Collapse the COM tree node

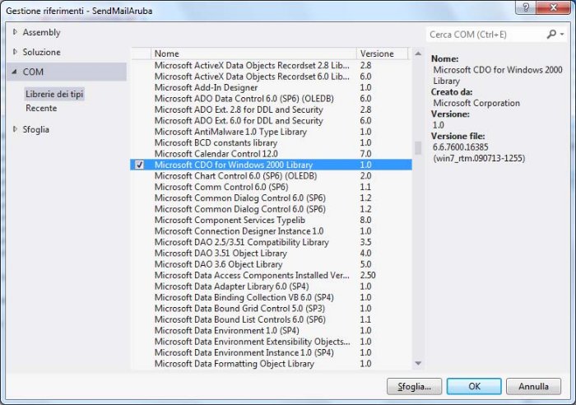(14, 72)
